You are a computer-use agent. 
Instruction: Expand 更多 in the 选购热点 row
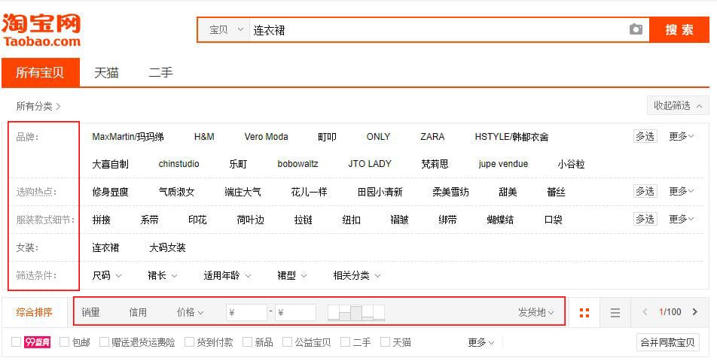coord(682,191)
